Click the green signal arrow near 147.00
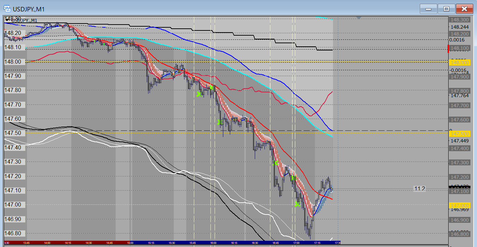477x247 pixels. click(x=297, y=204)
